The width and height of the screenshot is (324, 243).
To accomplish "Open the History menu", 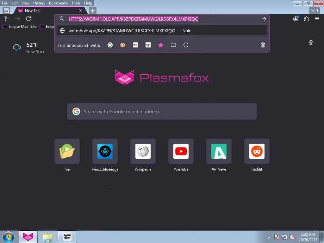I will tap(39, 3).
